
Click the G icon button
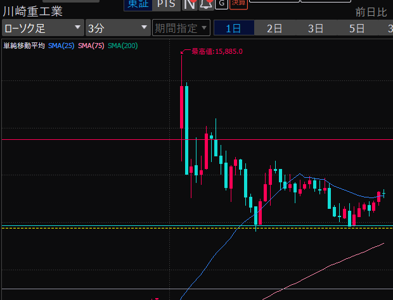click(221, 4)
